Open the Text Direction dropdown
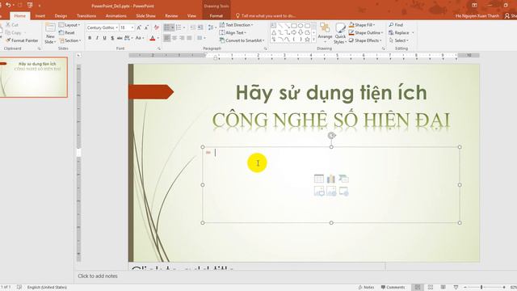This screenshot has width=517, height=291. 236,25
